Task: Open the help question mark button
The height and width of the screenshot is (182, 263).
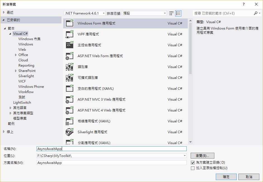Action: coord(244,4)
